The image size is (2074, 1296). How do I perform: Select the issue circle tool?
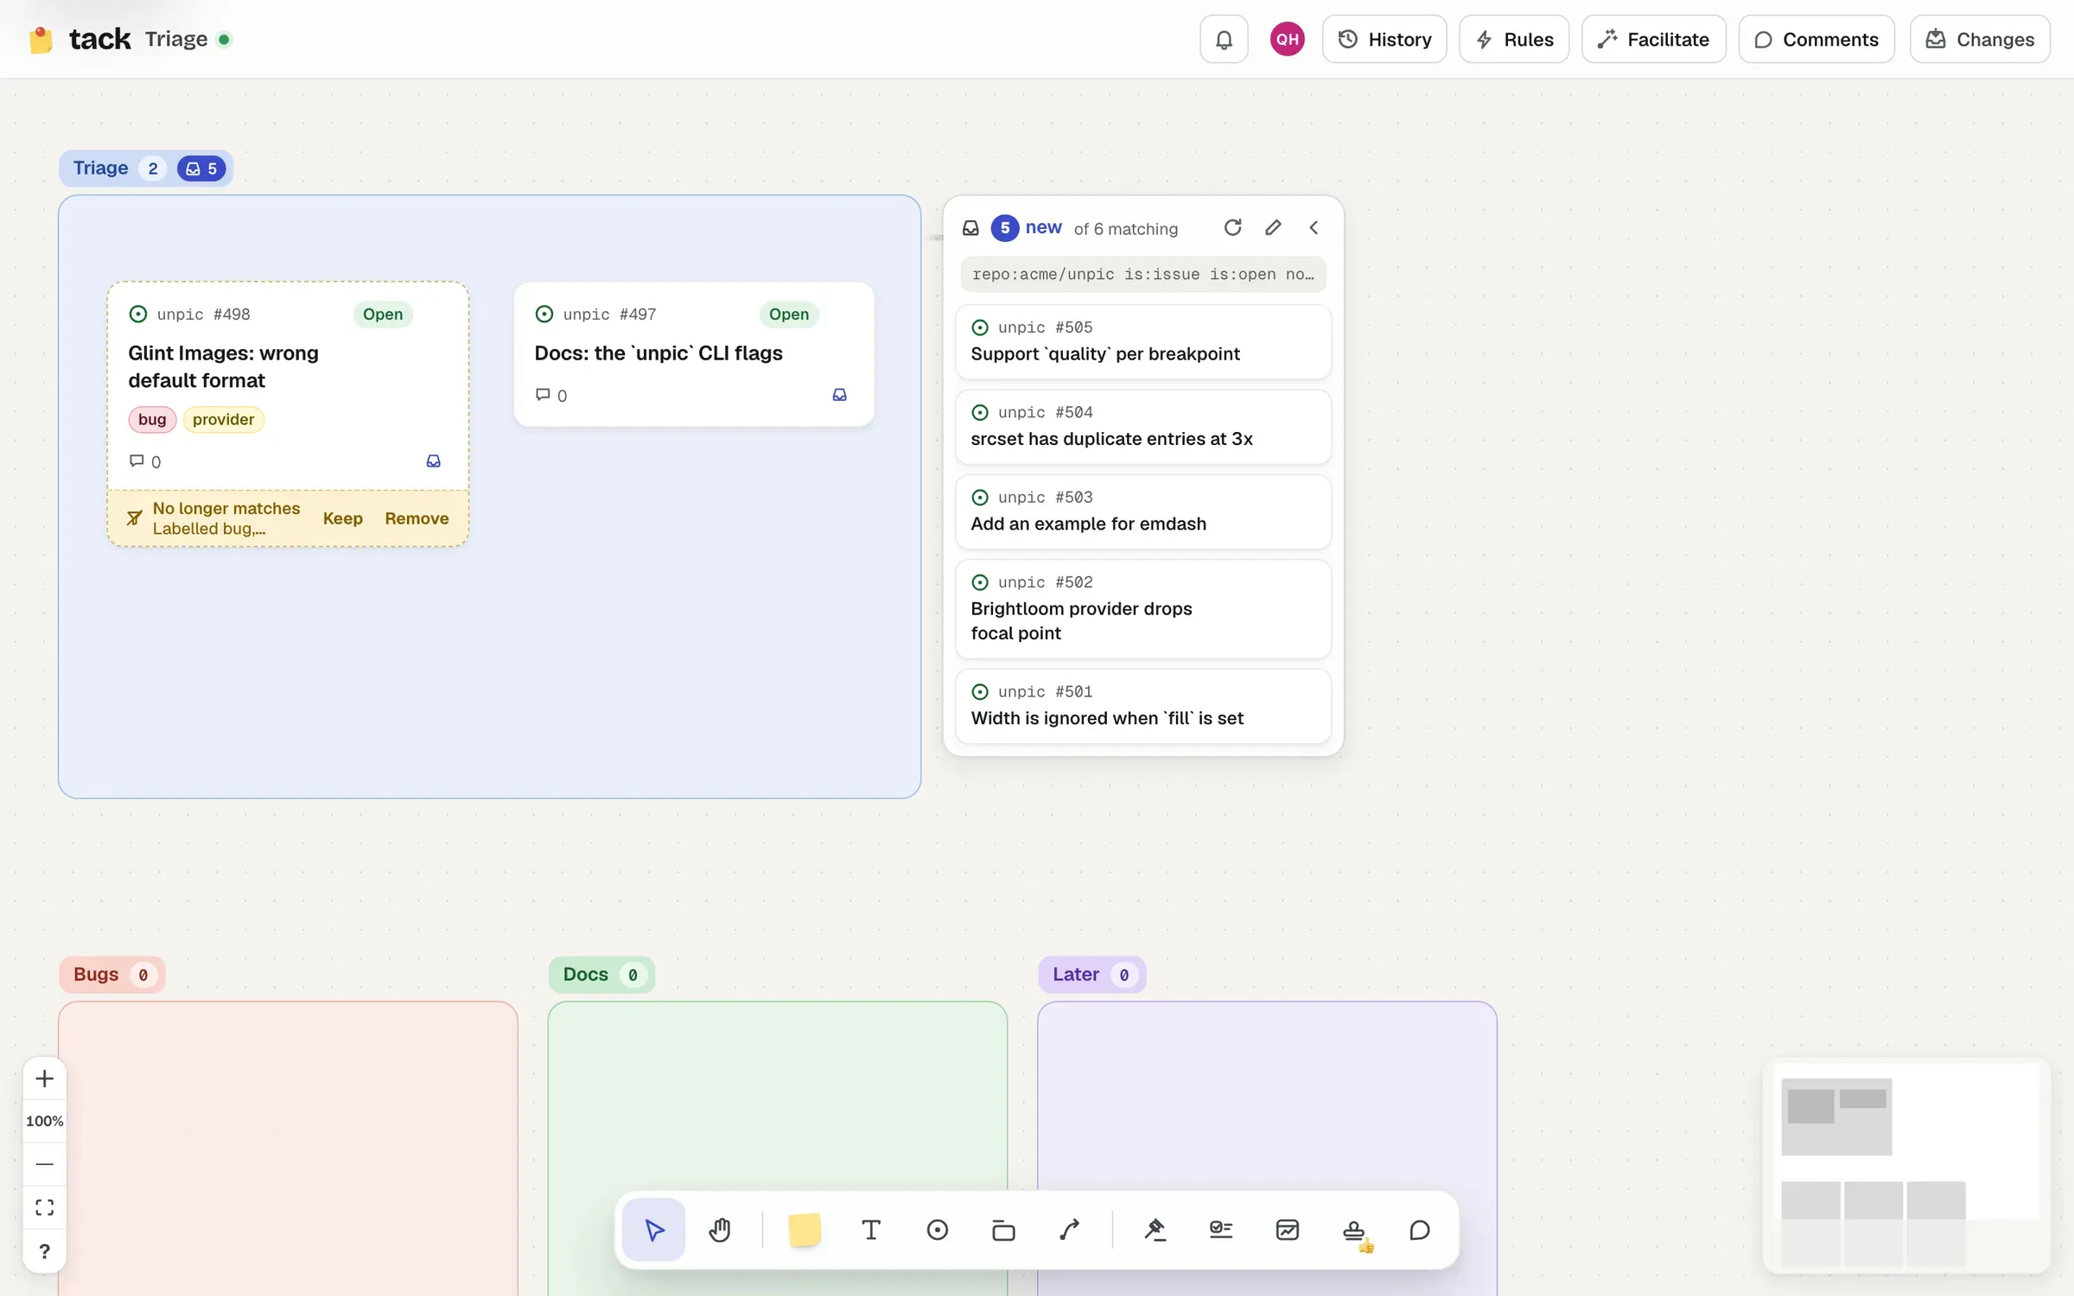pos(938,1229)
